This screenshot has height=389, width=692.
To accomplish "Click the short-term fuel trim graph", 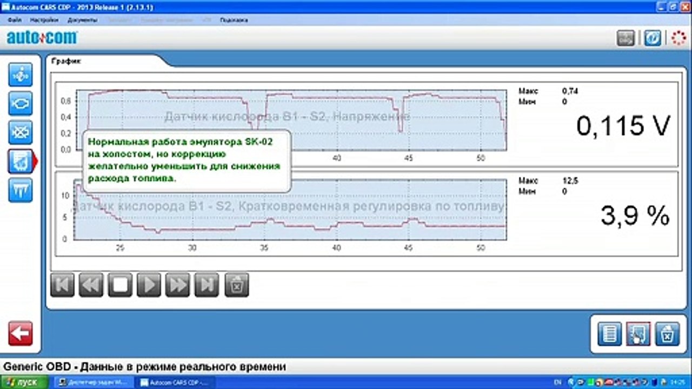I will (290, 210).
